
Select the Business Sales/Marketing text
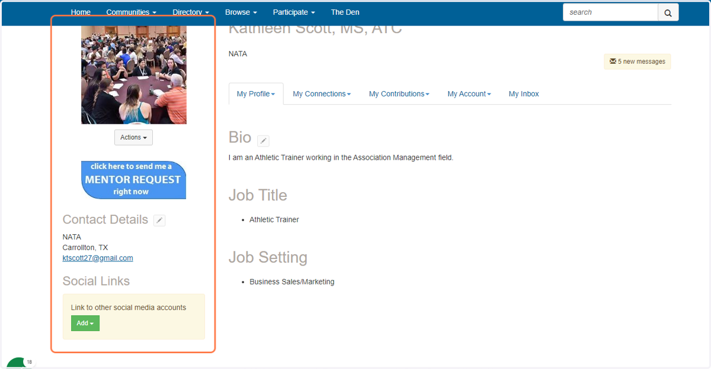pyautogui.click(x=292, y=282)
